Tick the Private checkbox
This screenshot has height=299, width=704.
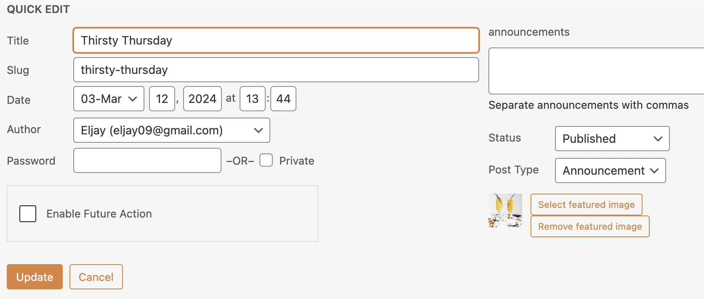[x=266, y=160]
